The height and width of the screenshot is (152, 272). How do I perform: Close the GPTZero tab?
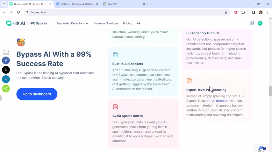[x=97, y=4]
